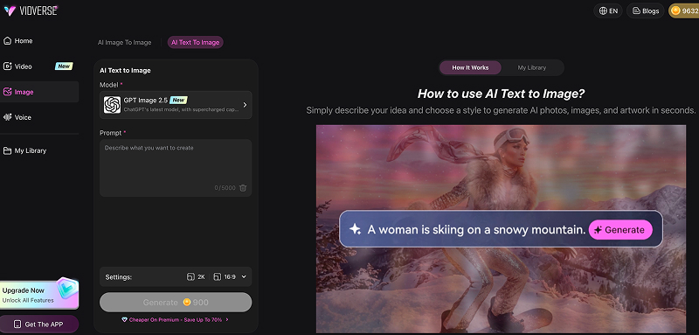Viewport: 699px width, 335px height.
Task: Click the Generate 900 button
Action: 176,303
